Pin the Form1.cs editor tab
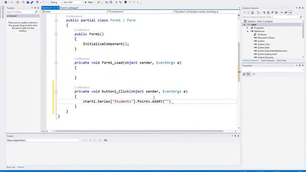This screenshot has width=306, height=172. (55, 8)
